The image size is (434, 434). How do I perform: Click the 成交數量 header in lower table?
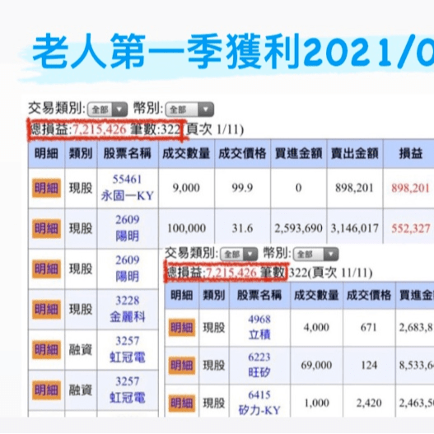(x=316, y=295)
